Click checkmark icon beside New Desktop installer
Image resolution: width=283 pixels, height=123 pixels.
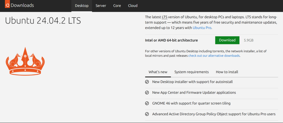click(x=147, y=82)
